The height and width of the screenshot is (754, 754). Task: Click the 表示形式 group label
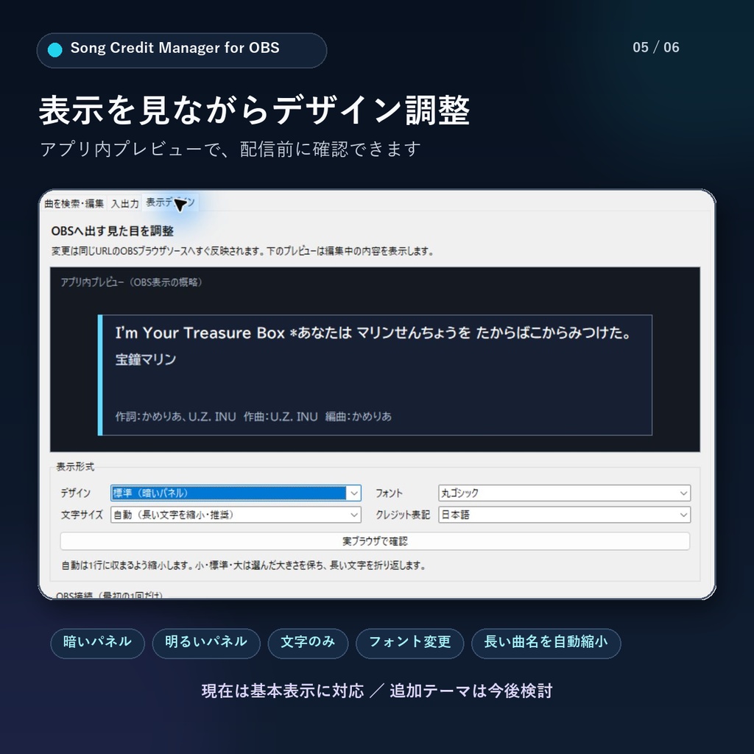[x=76, y=466]
